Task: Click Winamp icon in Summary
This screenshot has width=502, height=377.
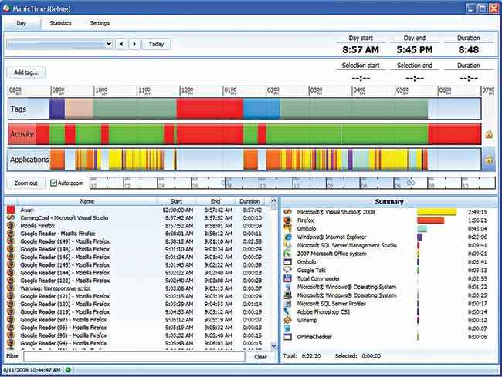Action: click(287, 320)
